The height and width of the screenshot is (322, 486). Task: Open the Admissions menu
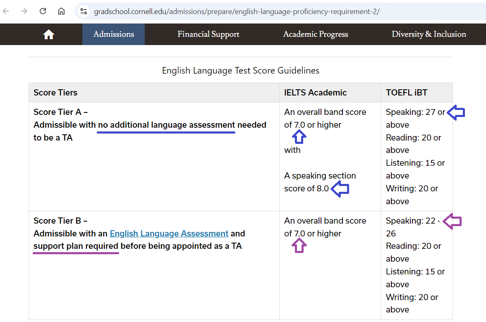(113, 34)
